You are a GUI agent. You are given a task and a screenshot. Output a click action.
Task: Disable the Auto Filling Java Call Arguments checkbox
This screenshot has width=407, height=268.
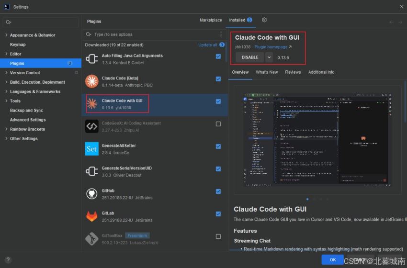[x=218, y=56]
